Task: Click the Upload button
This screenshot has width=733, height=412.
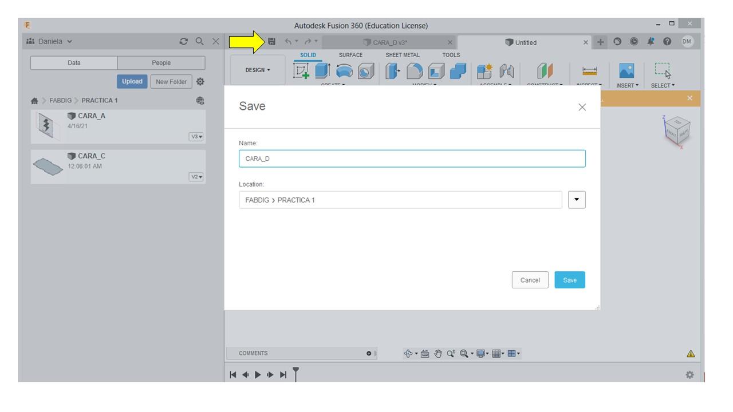Action: click(x=132, y=81)
